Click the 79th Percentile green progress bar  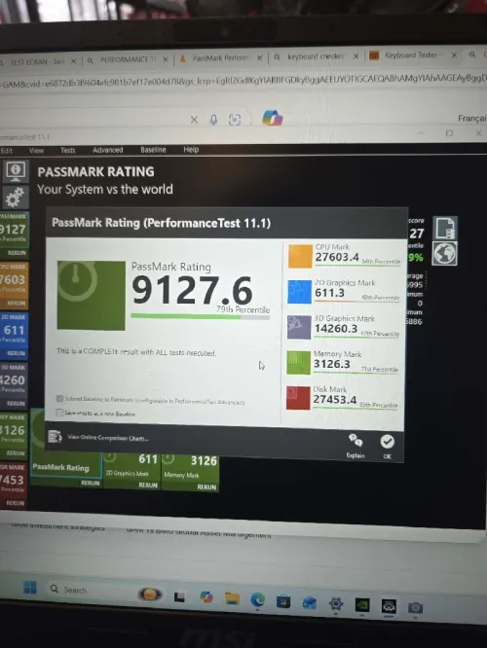point(201,317)
